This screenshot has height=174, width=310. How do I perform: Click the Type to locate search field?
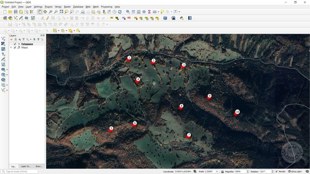click(x=20, y=171)
